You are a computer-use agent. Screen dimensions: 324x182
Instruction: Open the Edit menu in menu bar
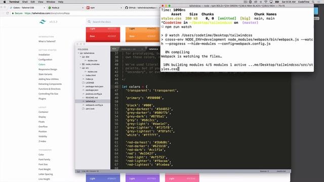point(32,2)
